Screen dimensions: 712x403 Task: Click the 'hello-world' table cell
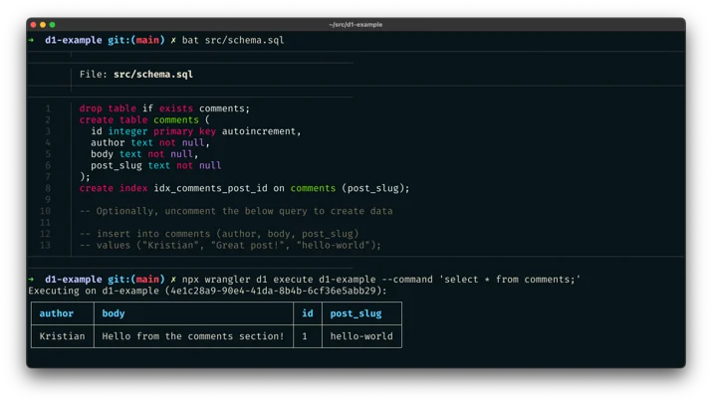[361, 336]
